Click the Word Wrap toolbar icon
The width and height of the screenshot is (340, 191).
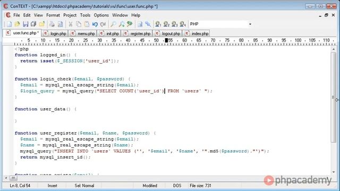(140, 24)
